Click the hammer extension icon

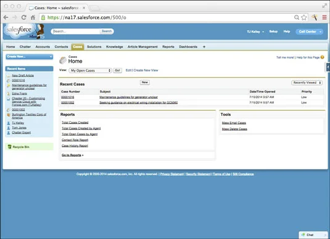315,17
